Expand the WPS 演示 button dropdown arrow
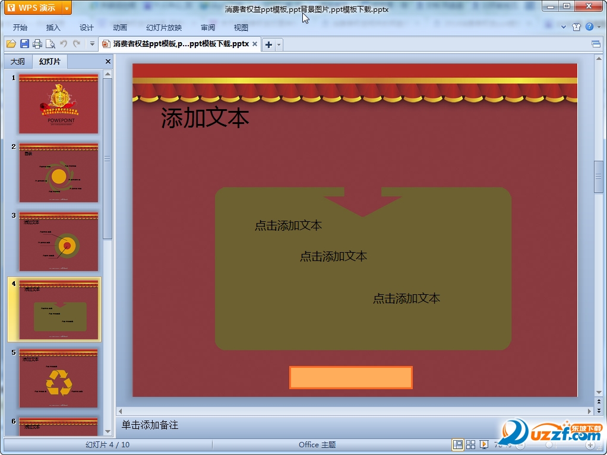 pyautogui.click(x=67, y=8)
